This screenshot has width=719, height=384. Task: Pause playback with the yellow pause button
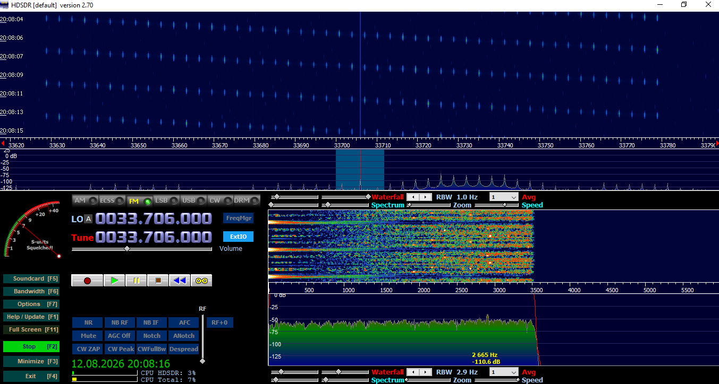click(x=136, y=281)
